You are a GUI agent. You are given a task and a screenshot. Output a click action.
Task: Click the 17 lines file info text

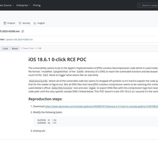[31, 48]
